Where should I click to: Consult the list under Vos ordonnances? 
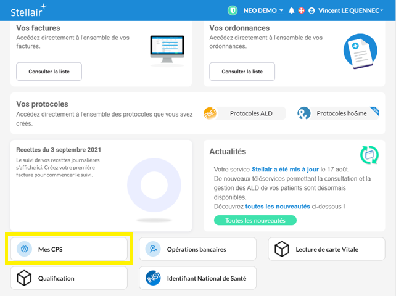click(x=242, y=72)
